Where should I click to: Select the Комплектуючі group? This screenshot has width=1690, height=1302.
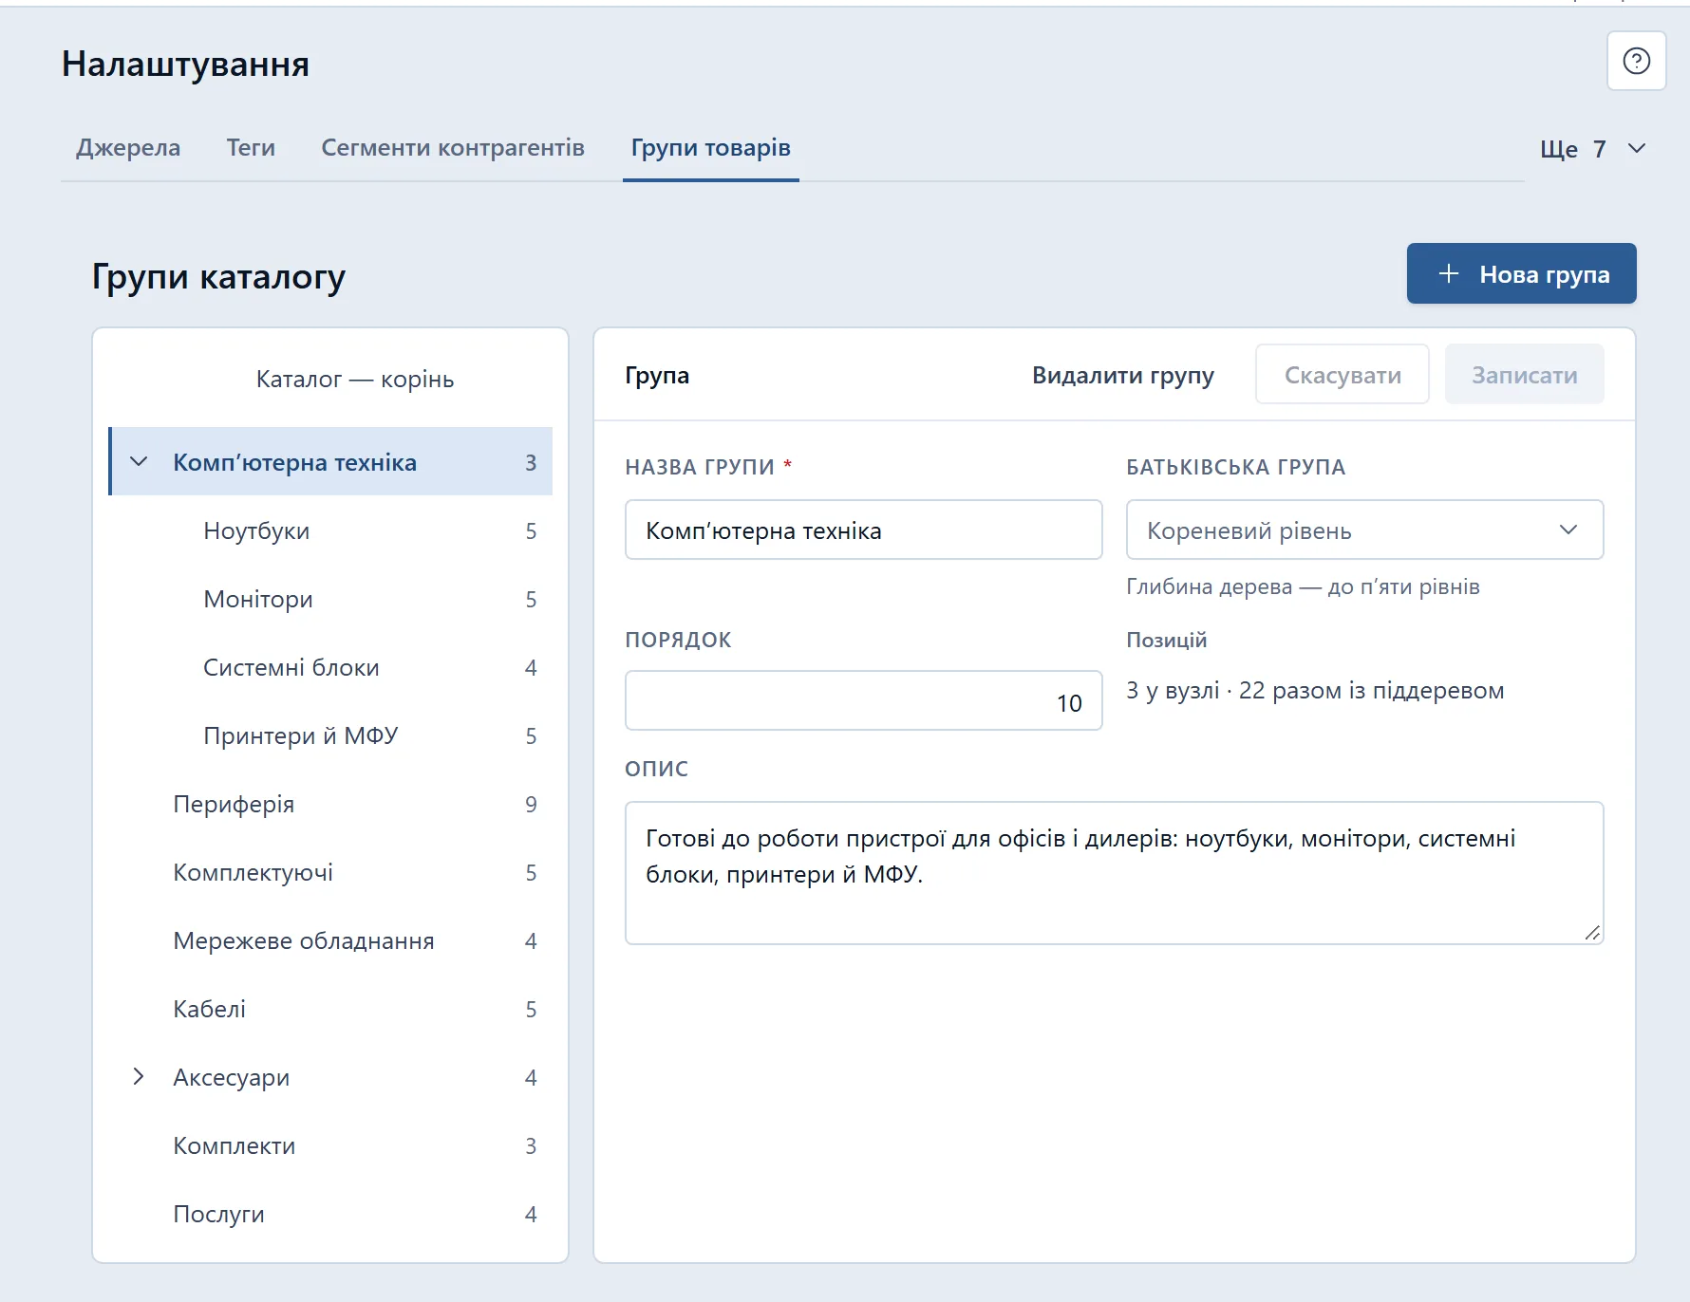330,872
